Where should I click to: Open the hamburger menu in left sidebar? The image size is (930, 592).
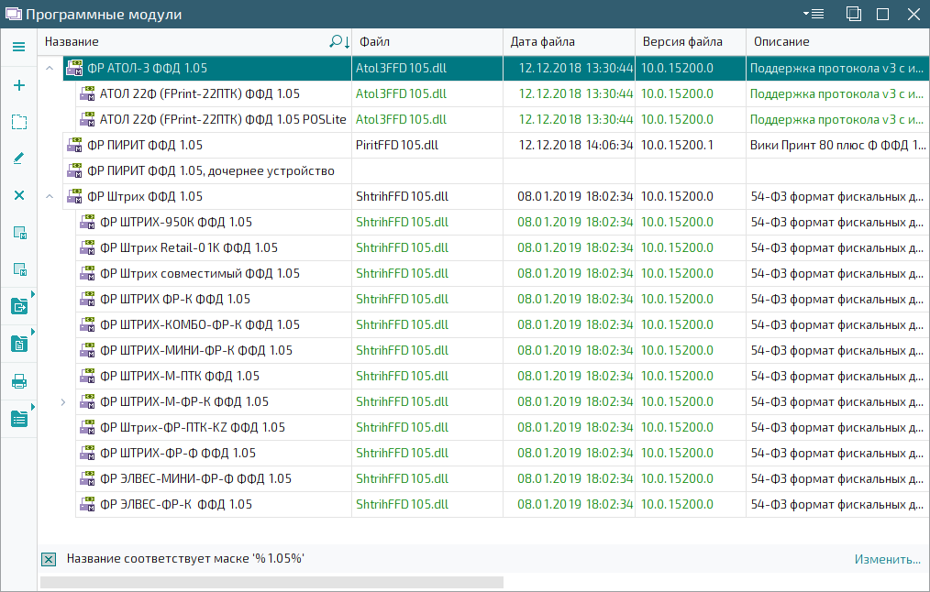pos(18,47)
